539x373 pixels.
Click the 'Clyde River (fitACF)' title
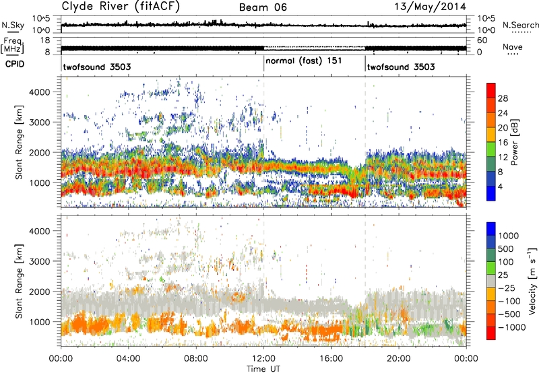click(121, 7)
